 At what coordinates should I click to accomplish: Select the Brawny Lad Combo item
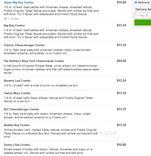click(17, 81)
